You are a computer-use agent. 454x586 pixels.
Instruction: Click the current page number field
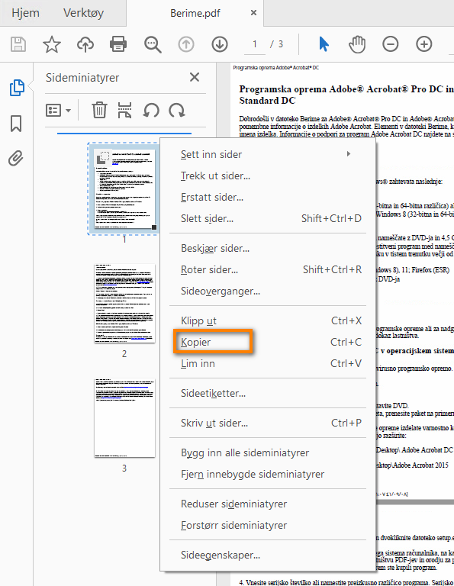(x=254, y=44)
